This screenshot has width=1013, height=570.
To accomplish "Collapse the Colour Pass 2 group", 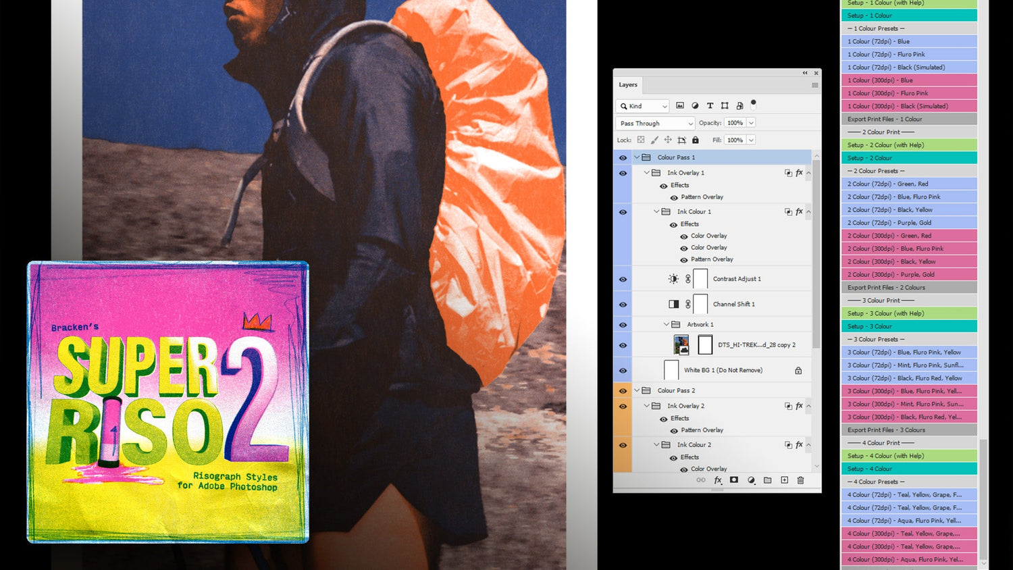I will pos(637,391).
